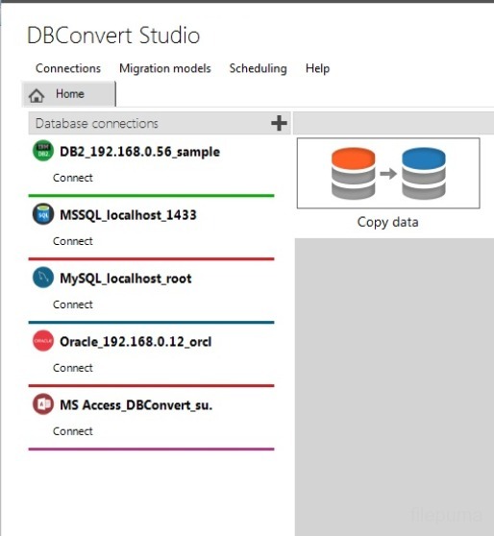Select the red Oracle database icon
494x536 pixels.
pos(43,340)
